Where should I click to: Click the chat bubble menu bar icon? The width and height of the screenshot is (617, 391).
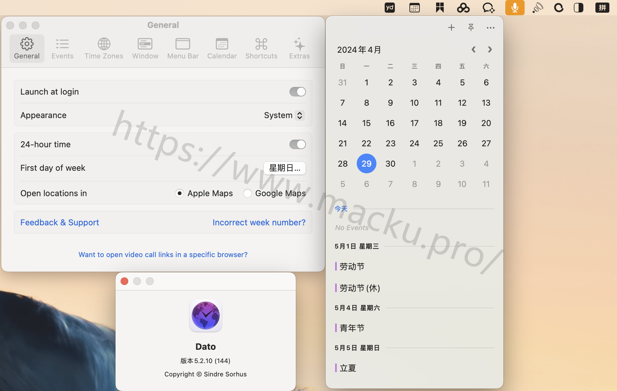(x=488, y=8)
